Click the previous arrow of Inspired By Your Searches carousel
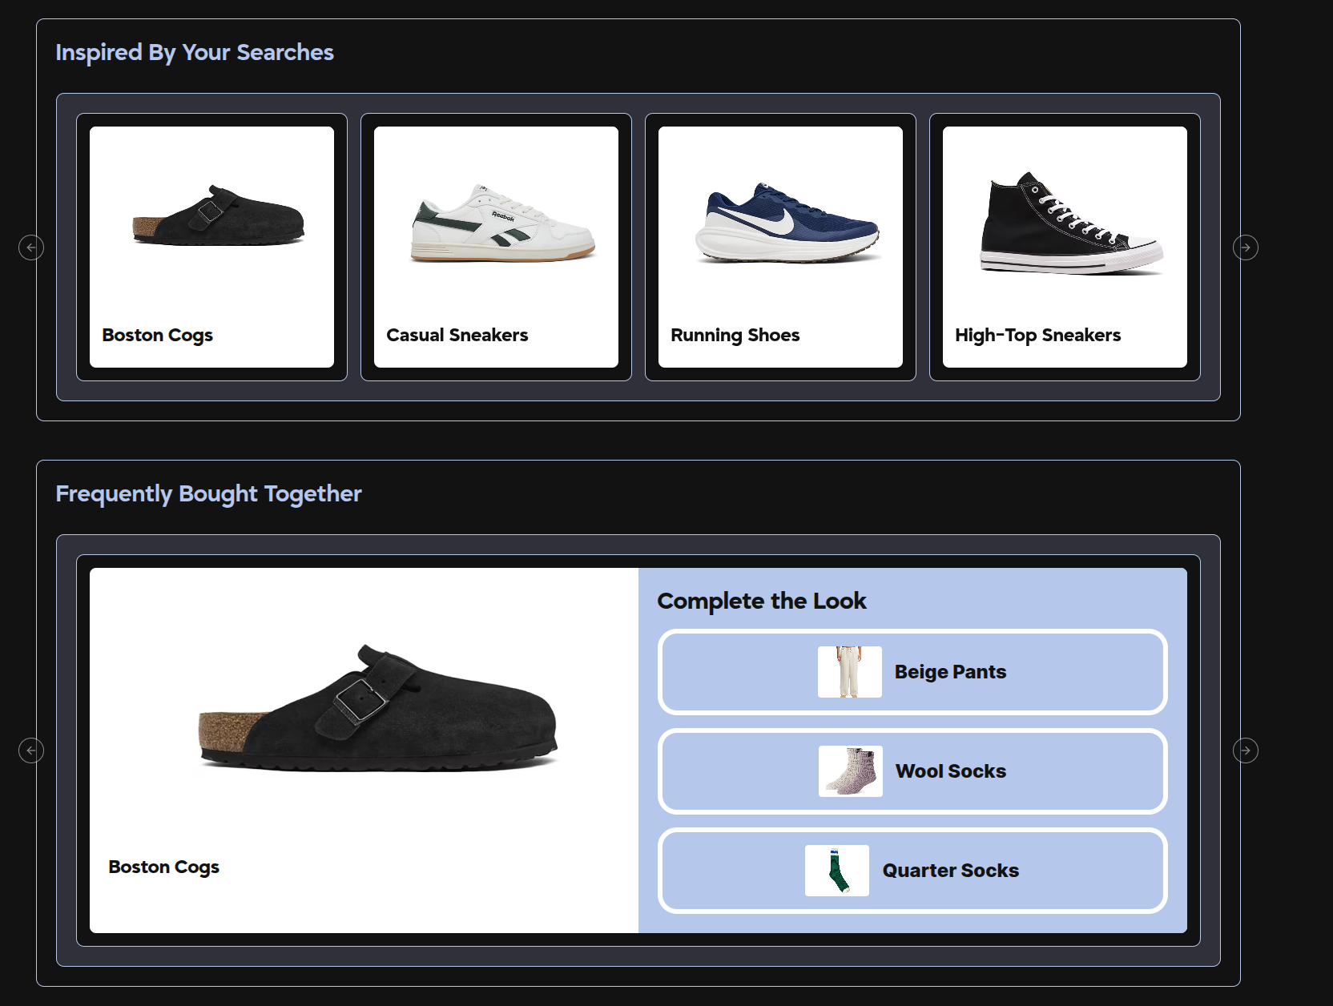The height and width of the screenshot is (1006, 1333). pos(31,247)
